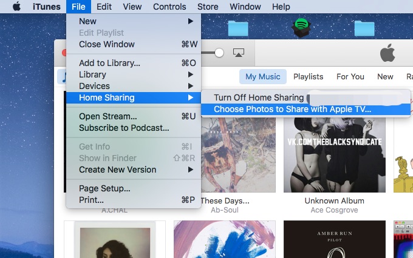Click the My Music button
Image resolution: width=413 pixels, height=258 pixels.
point(262,77)
